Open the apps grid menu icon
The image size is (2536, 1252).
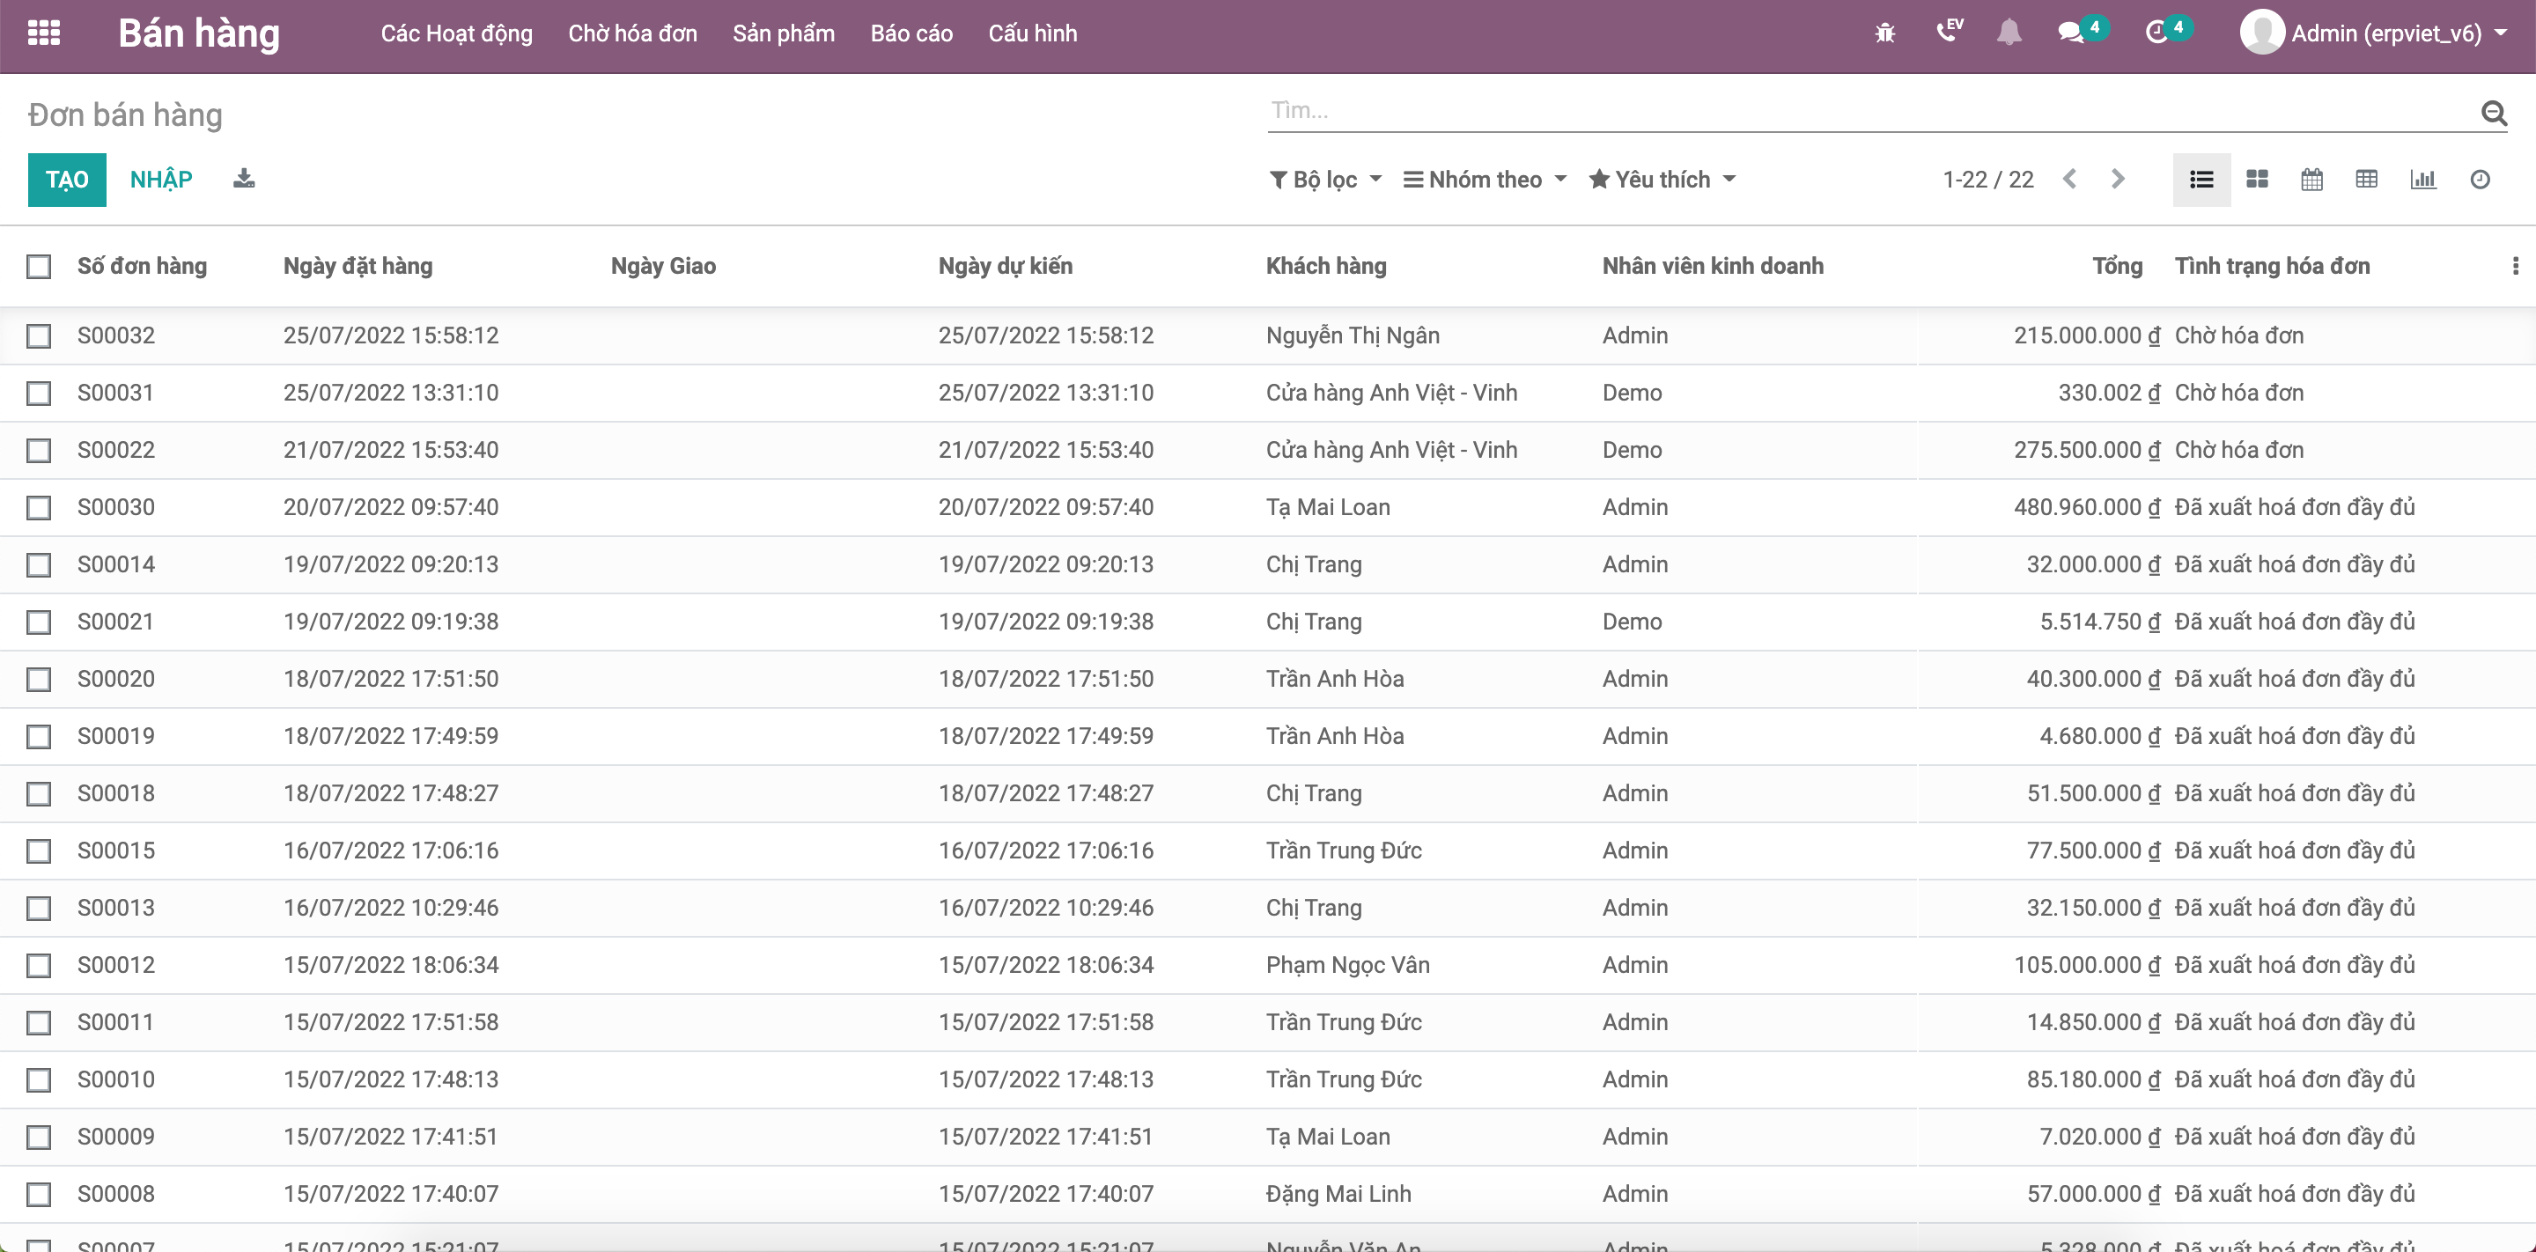click(43, 33)
